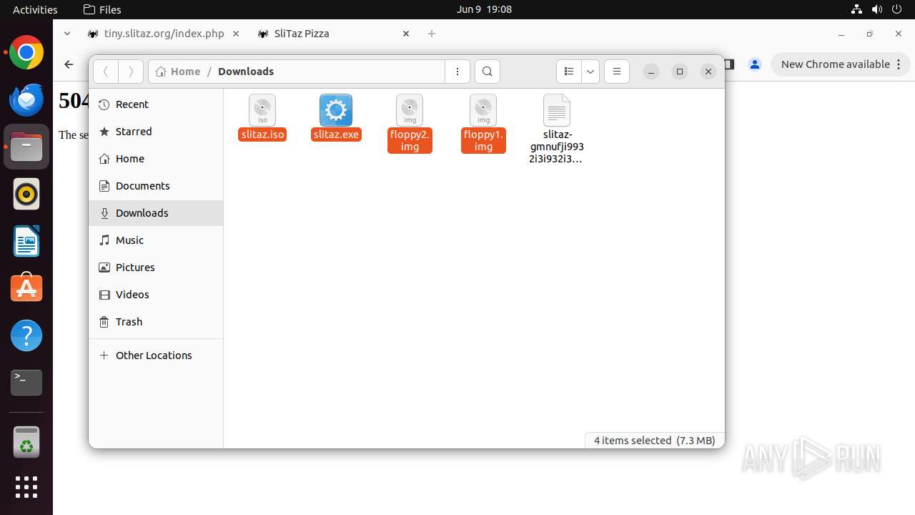Viewport: 915px width, 515px height.
Task: Go back using the Files back arrow
Action: click(106, 72)
